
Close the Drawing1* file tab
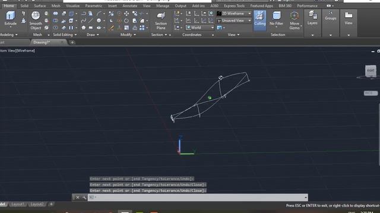click(62, 42)
